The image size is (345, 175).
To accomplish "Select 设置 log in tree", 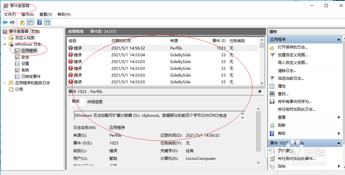I will 25,64.
